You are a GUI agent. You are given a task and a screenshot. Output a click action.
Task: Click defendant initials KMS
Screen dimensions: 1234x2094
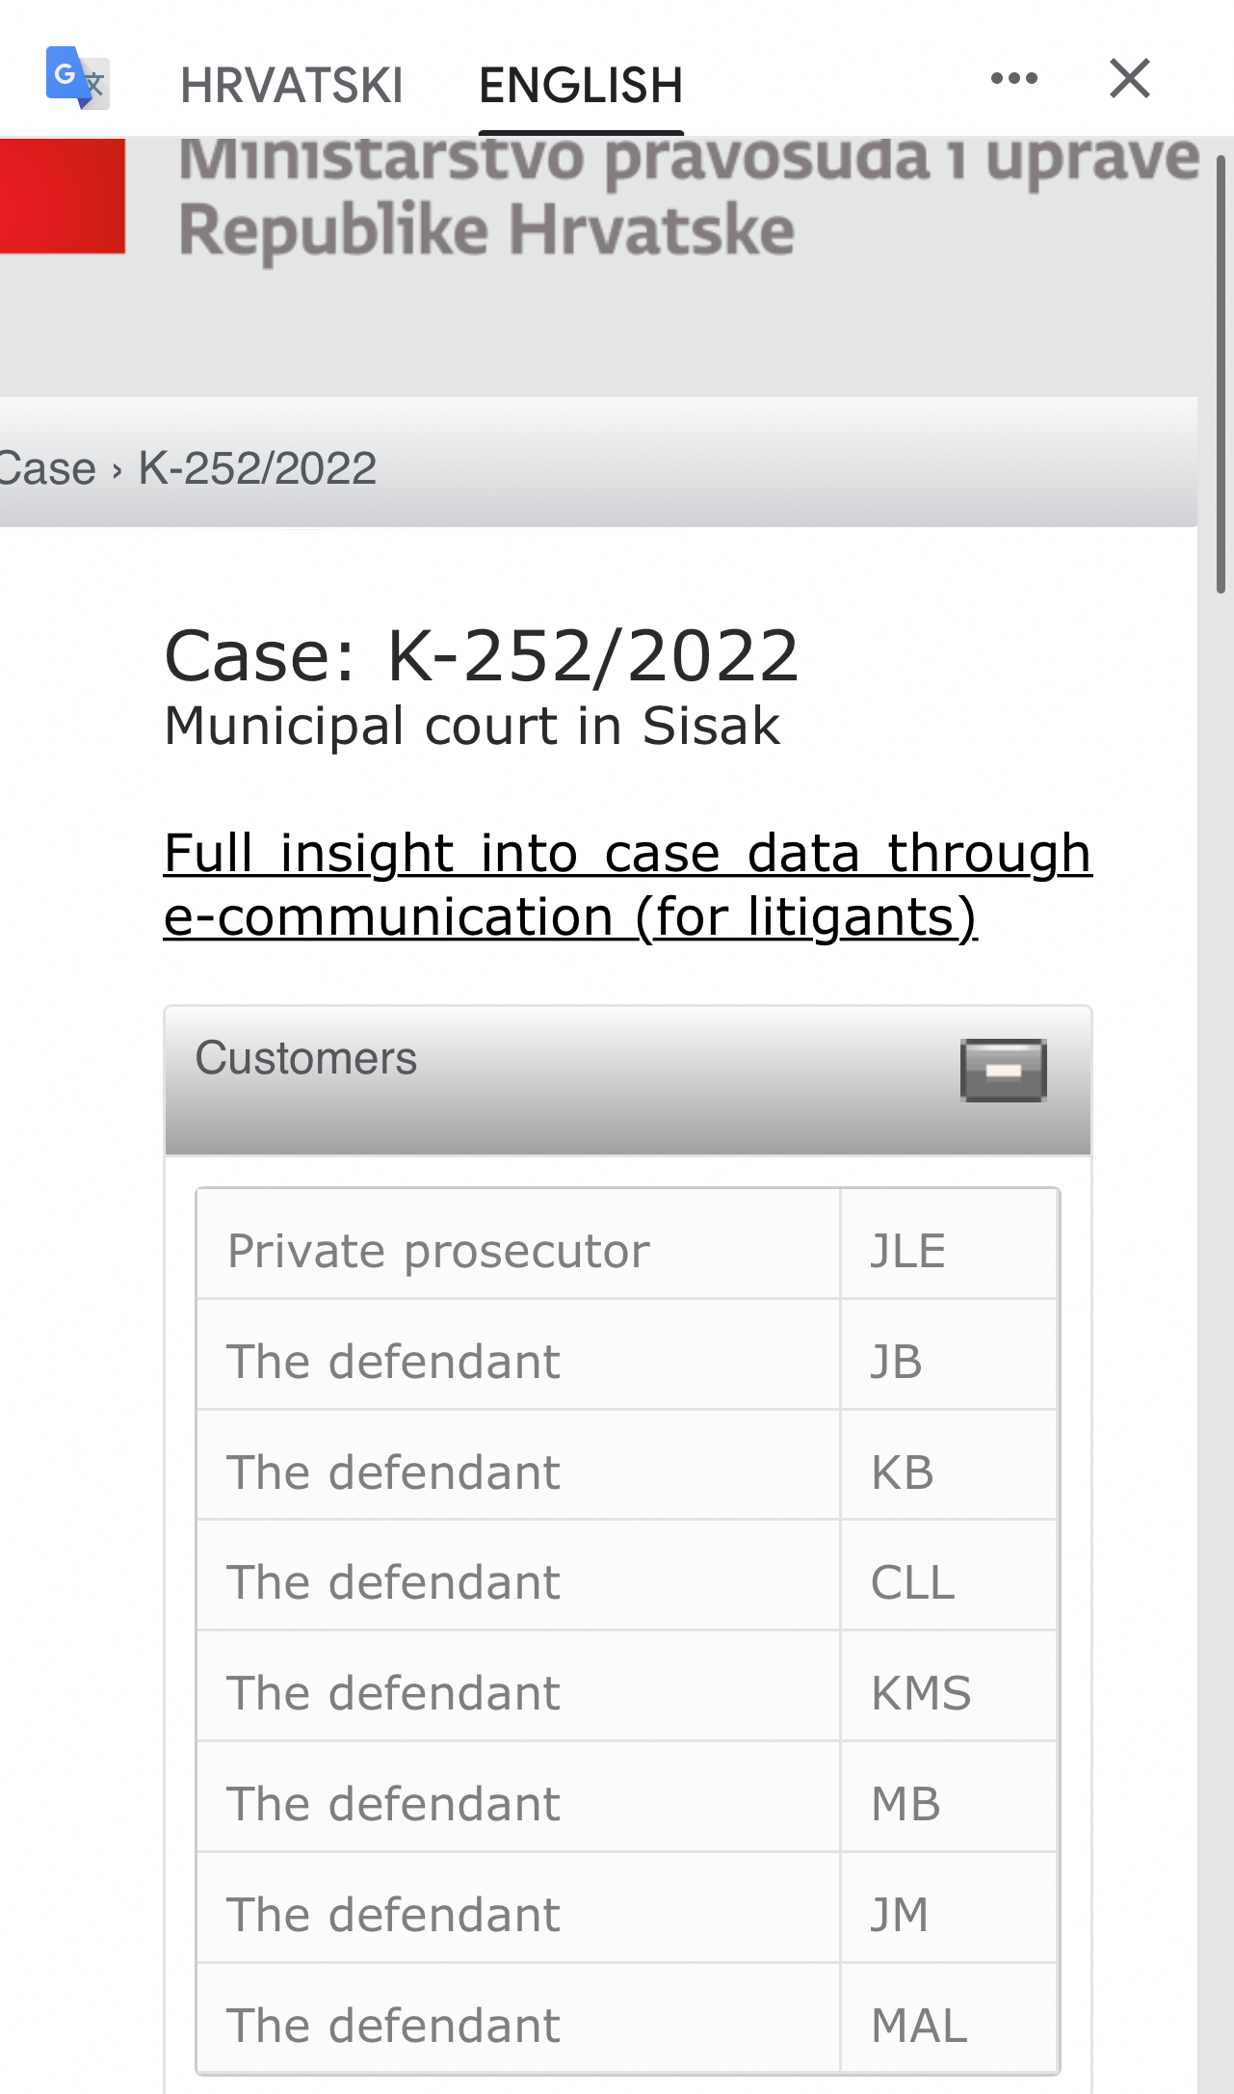point(921,1694)
